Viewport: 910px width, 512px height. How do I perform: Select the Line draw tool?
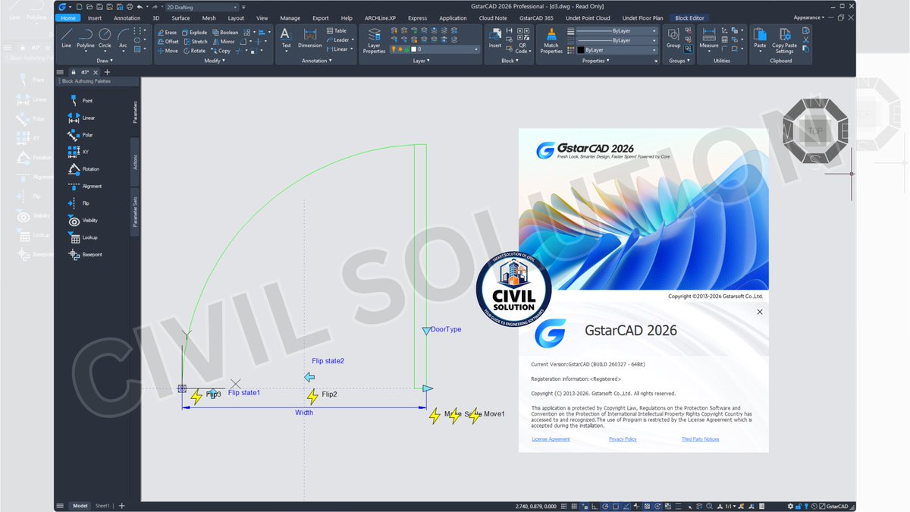(x=67, y=37)
